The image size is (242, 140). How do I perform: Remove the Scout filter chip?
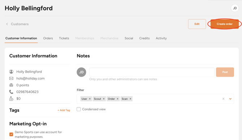[x=104, y=99]
